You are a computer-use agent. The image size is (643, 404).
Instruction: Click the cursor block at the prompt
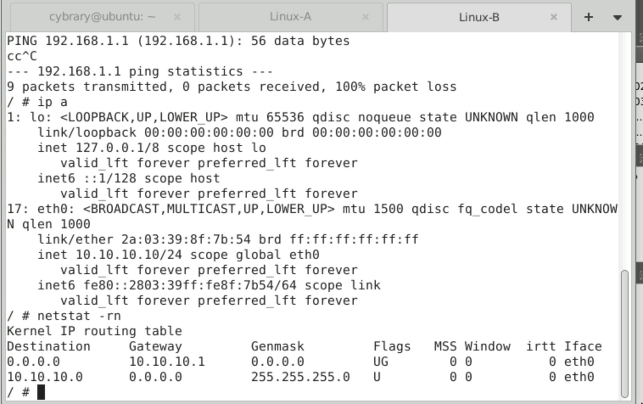pyautogui.click(x=41, y=392)
